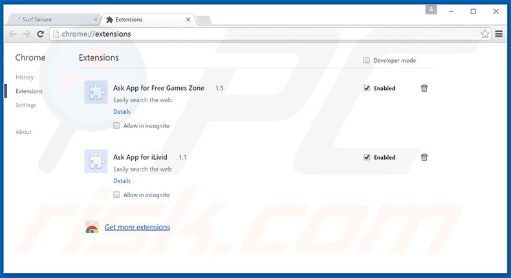Disable Ask App for Free Games Zone

pyautogui.click(x=367, y=88)
